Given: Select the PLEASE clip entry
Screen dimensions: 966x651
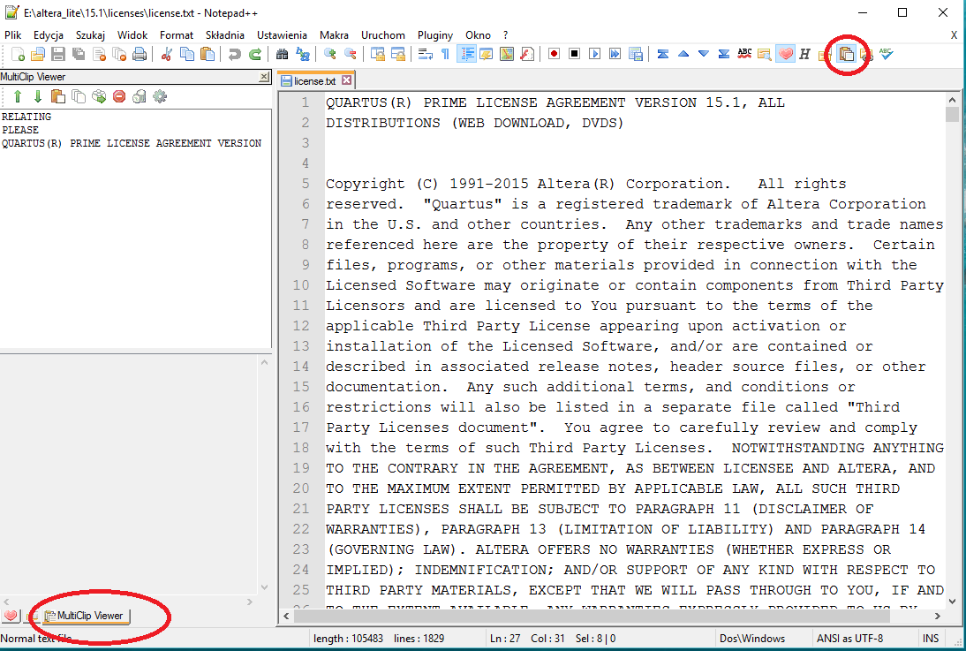Looking at the screenshot, I should 20,130.
